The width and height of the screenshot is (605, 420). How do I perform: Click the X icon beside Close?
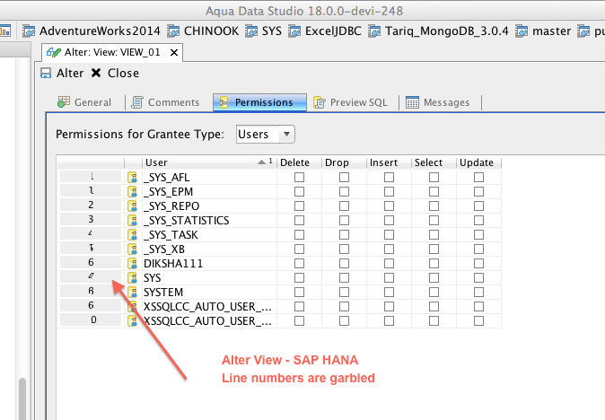96,73
